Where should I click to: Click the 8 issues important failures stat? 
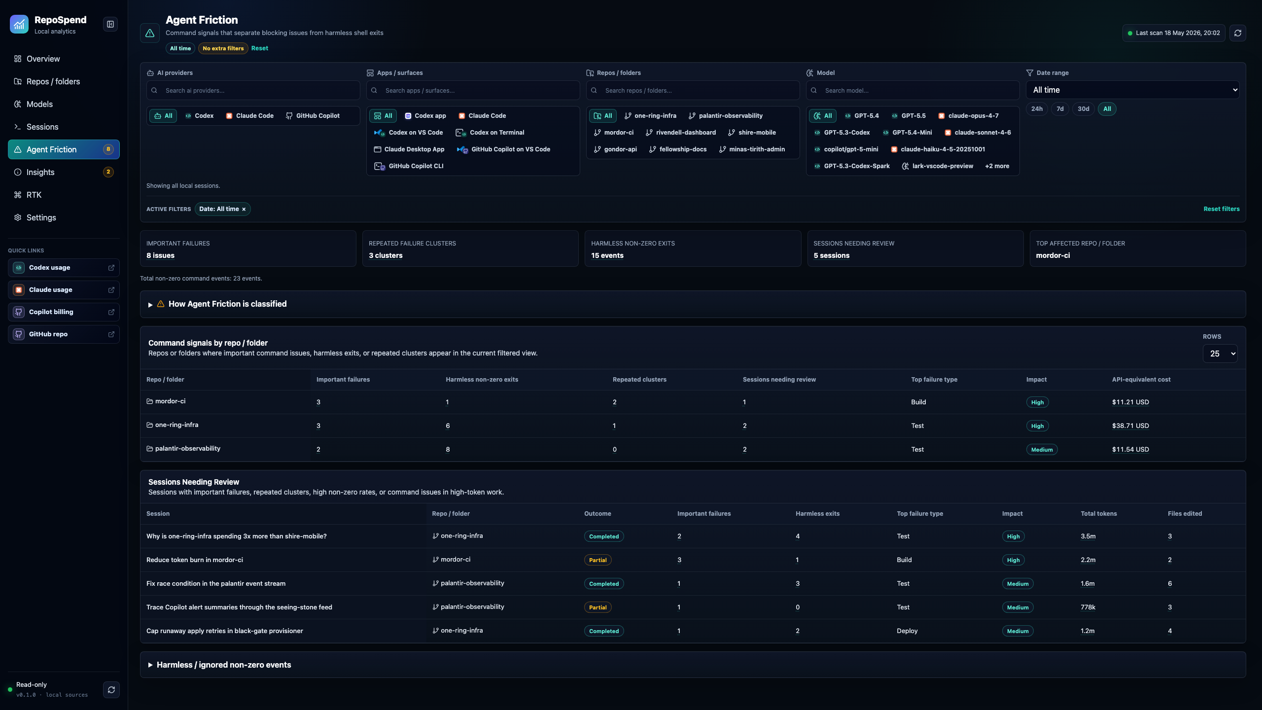(x=160, y=255)
